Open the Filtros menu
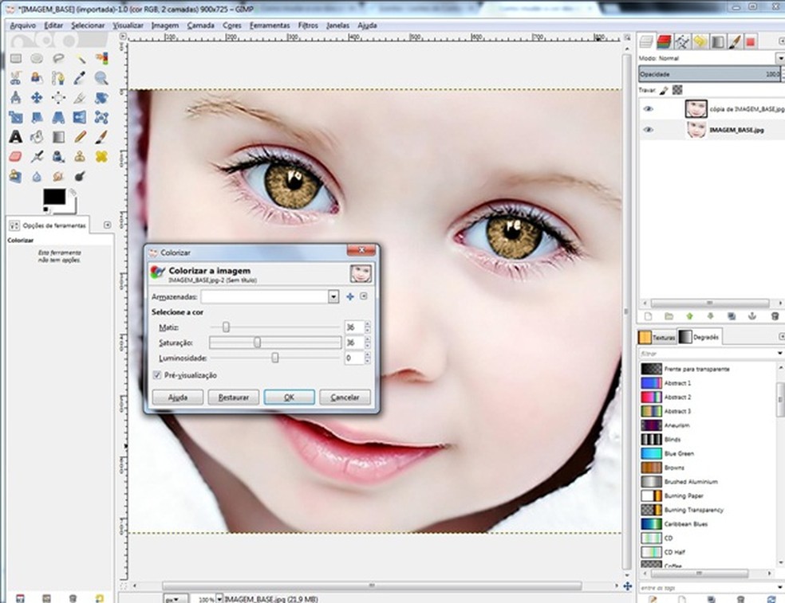Screen dimensions: 785x603 308,25
